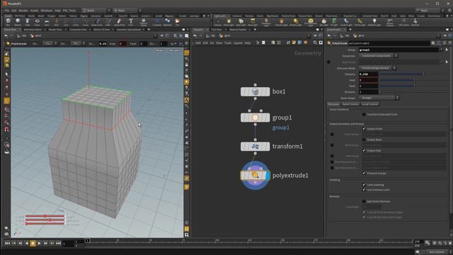
Task: Open the Extrusion Mode dropdown
Action: (x=377, y=68)
